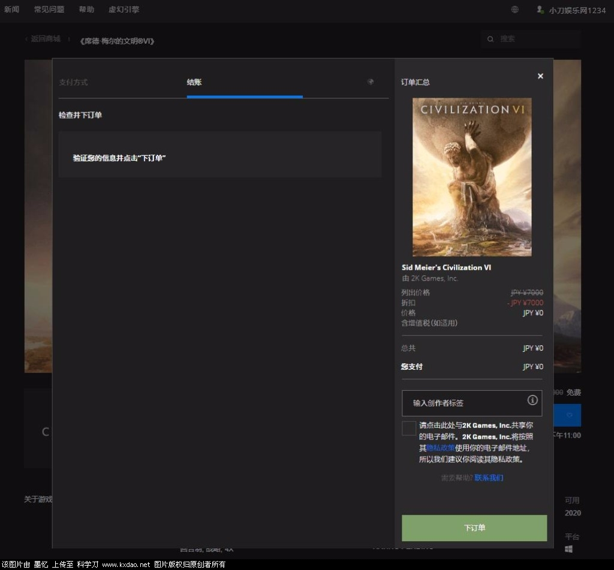Open the 帮助 help menu item
This screenshot has width=614, height=570.
[x=86, y=9]
